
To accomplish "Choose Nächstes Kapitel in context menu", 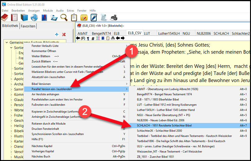I will tap(76, 146).
